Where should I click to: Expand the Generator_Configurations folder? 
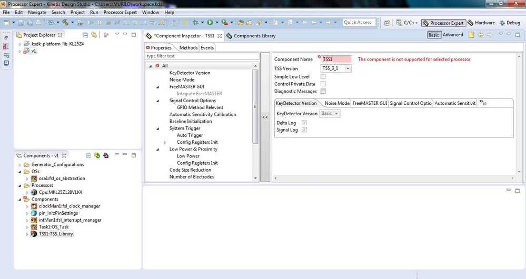(x=20, y=165)
